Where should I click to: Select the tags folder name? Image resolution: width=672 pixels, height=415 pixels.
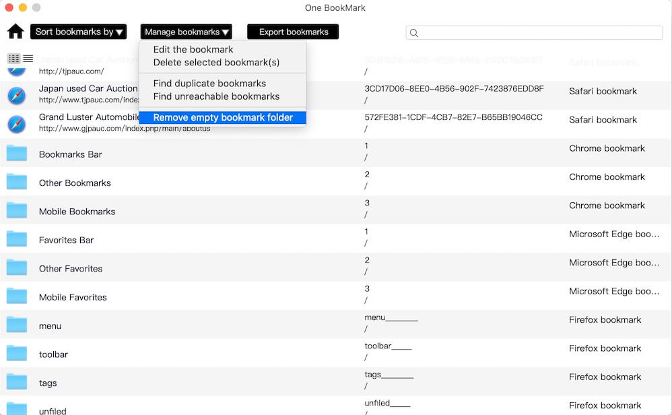pyautogui.click(x=48, y=383)
